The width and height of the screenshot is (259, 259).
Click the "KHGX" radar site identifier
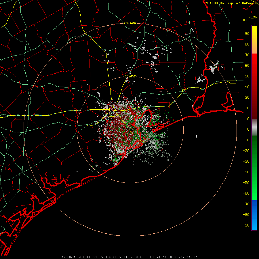pos(155,257)
